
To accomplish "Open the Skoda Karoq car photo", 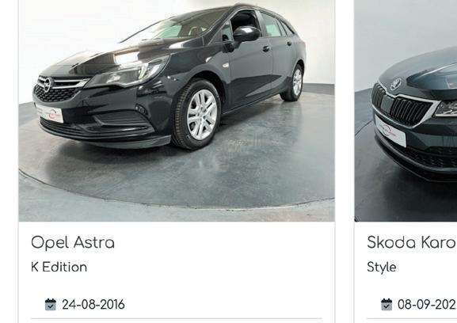I will pos(406,111).
